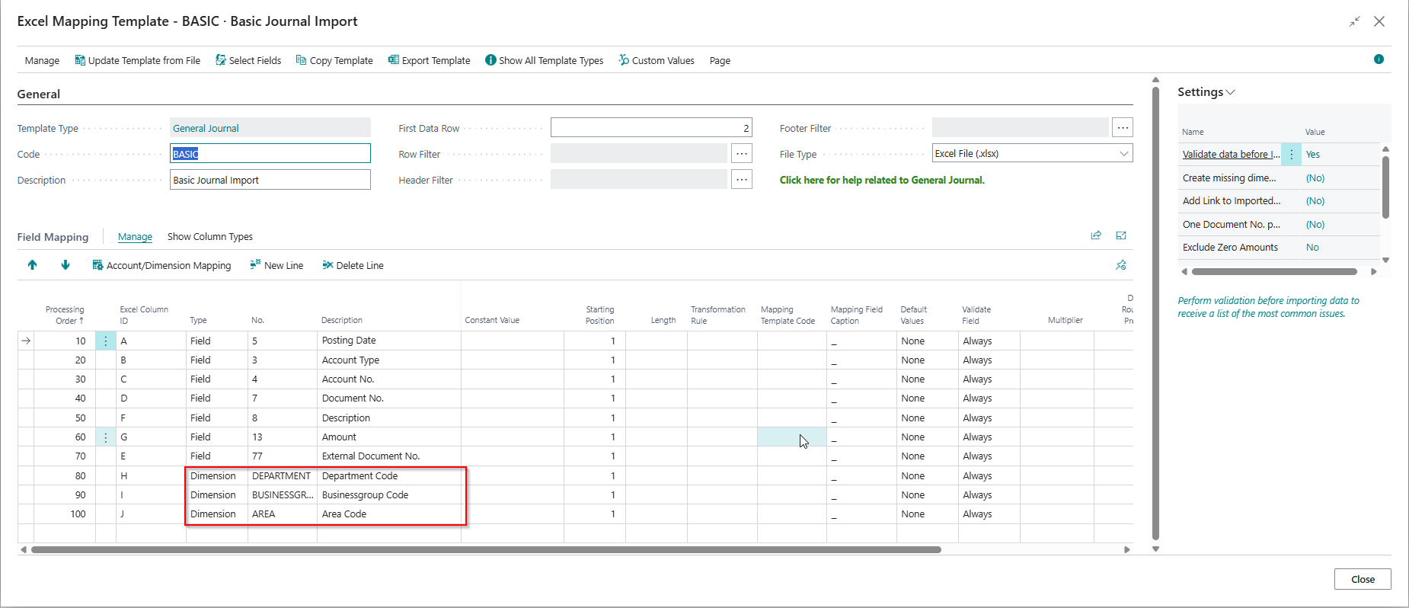Viewport: 1409px width, 608px height.
Task: Click Show Column Types
Action: [x=210, y=236]
